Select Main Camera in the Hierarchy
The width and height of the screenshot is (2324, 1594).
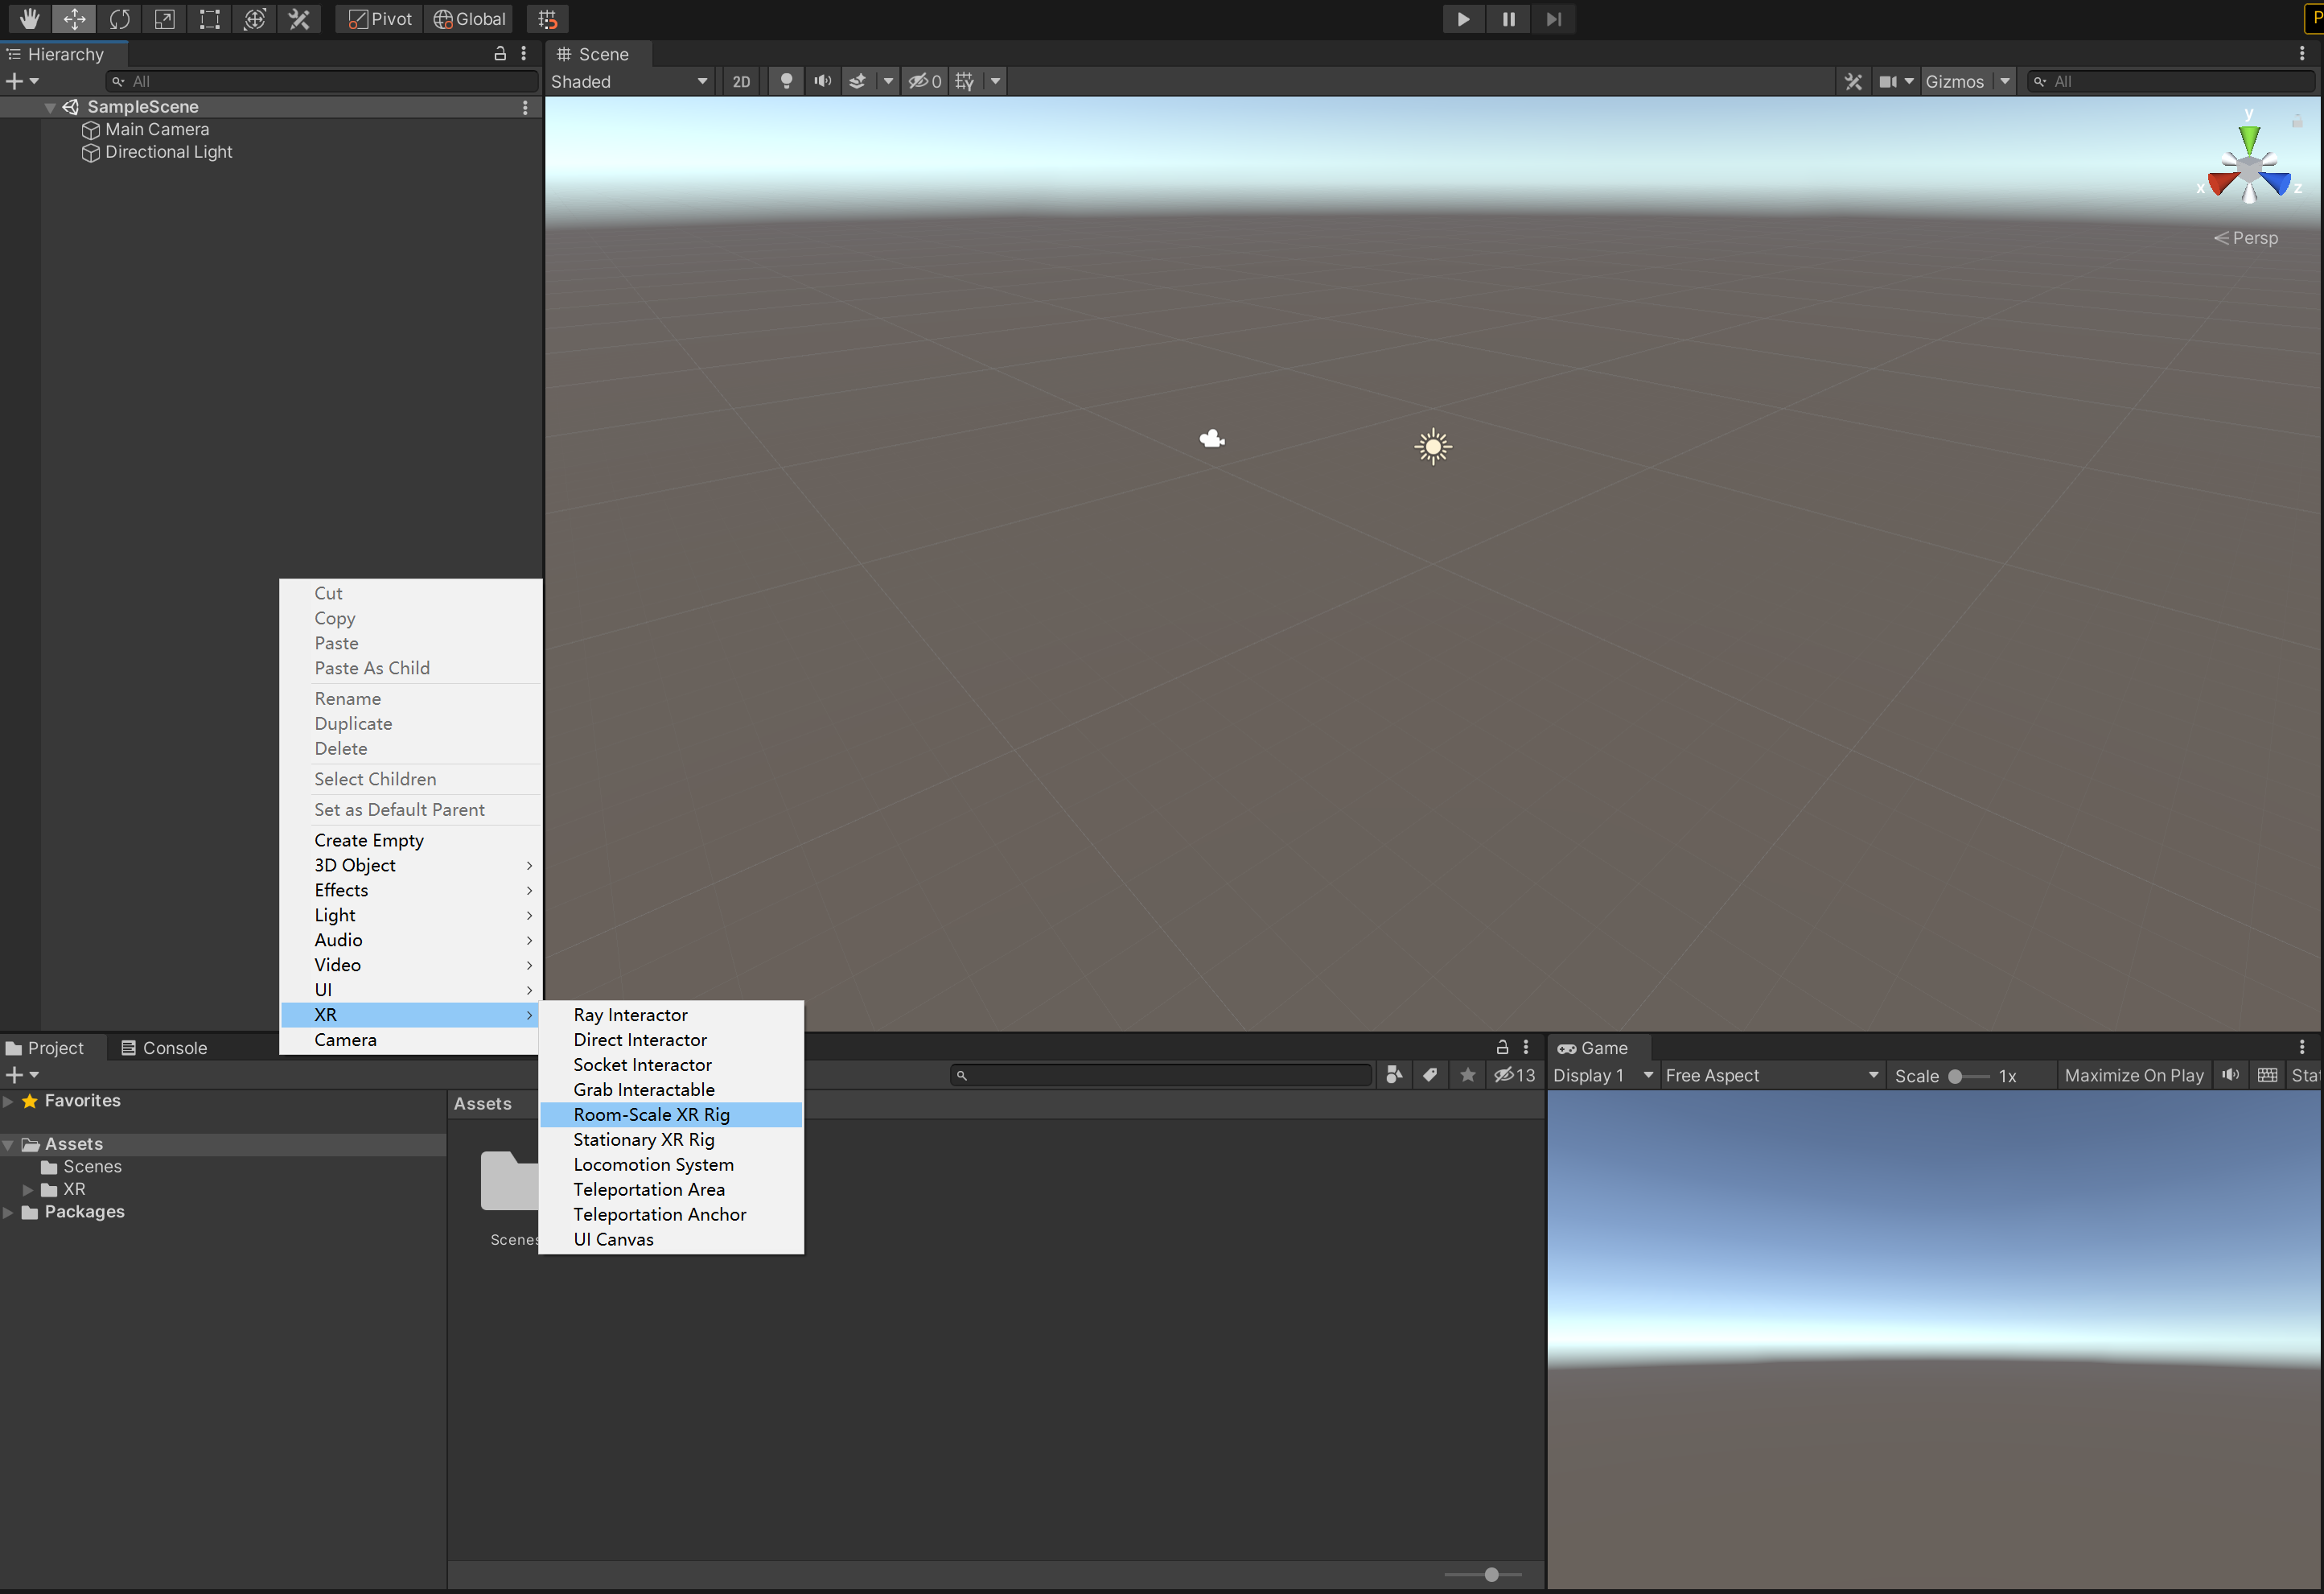[x=157, y=129]
